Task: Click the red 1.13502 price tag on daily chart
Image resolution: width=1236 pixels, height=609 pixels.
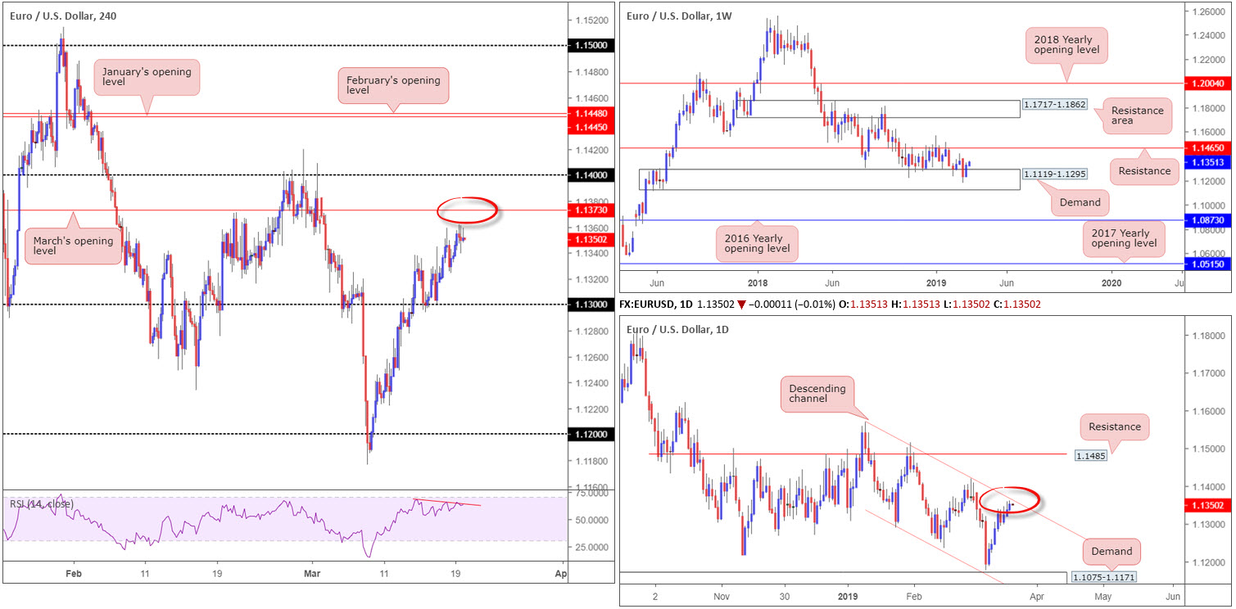Action: 1209,506
